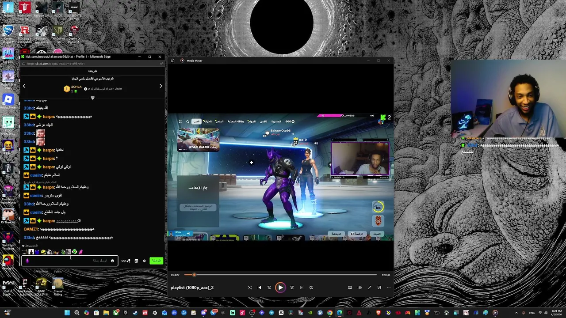Open Google Chrome from taskbar
The height and width of the screenshot is (318, 566).
(x=330, y=313)
